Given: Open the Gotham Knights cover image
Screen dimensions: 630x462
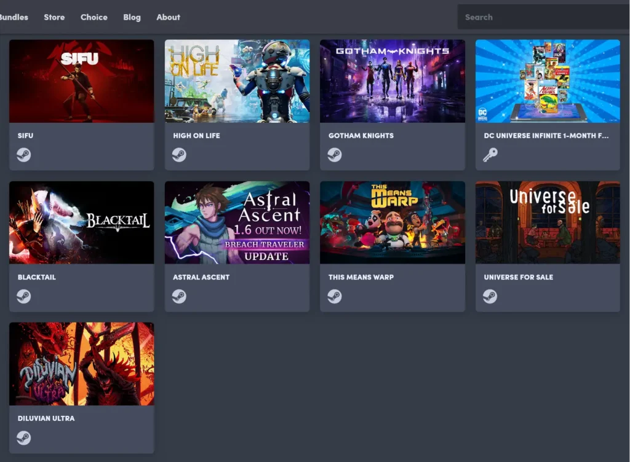Looking at the screenshot, I should (393, 81).
